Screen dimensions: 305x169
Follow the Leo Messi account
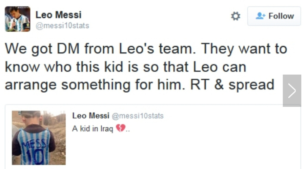[274, 16]
